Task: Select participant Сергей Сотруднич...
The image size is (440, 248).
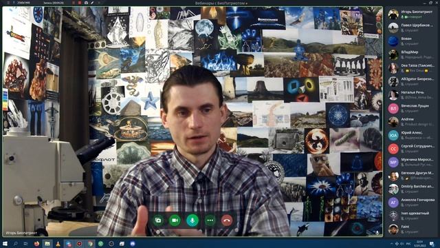Action: (411, 149)
